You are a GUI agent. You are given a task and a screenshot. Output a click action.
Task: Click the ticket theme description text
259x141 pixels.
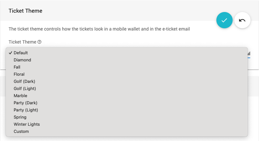pos(99,29)
